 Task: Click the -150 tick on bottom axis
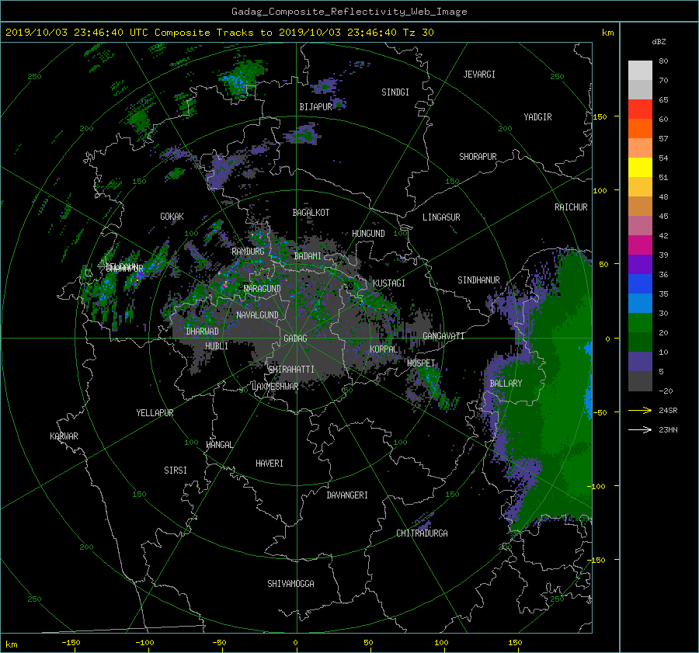coord(71,643)
